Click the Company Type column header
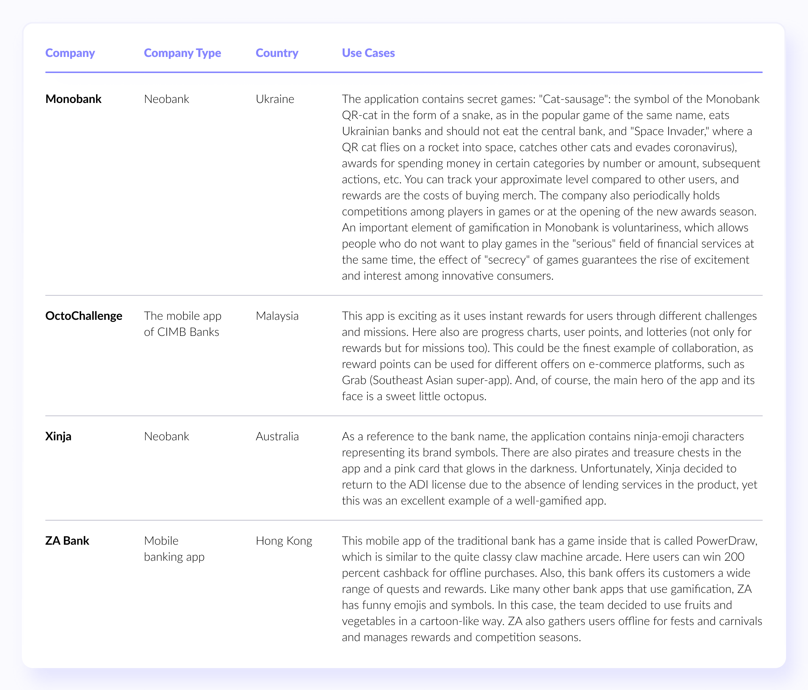Image resolution: width=808 pixels, height=690 pixels. click(182, 53)
